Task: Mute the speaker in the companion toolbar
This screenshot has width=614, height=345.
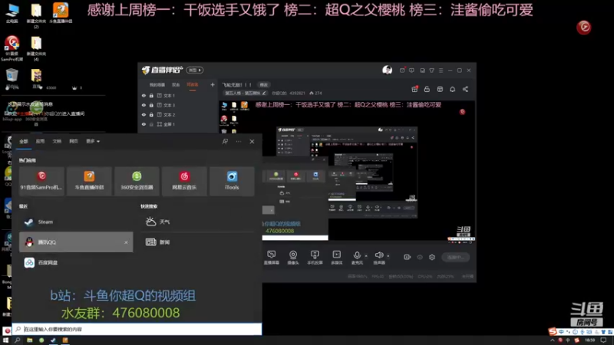Action: point(378,255)
